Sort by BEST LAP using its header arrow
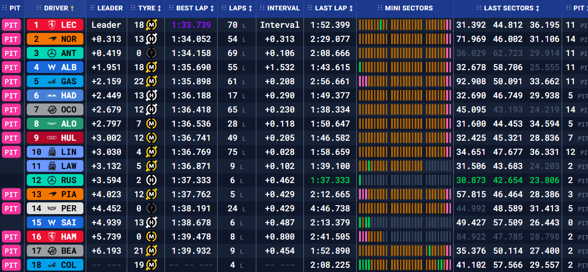This screenshot has height=272, width=588. 212,8
